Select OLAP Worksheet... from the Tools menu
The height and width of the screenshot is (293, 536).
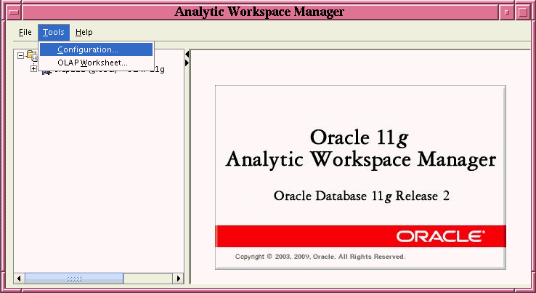coord(92,63)
